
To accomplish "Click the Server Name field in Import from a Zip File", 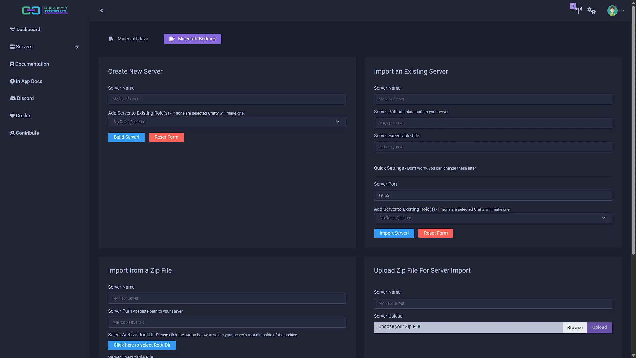I will click(x=227, y=298).
